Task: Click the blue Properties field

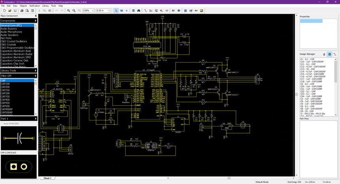Action: point(311,21)
